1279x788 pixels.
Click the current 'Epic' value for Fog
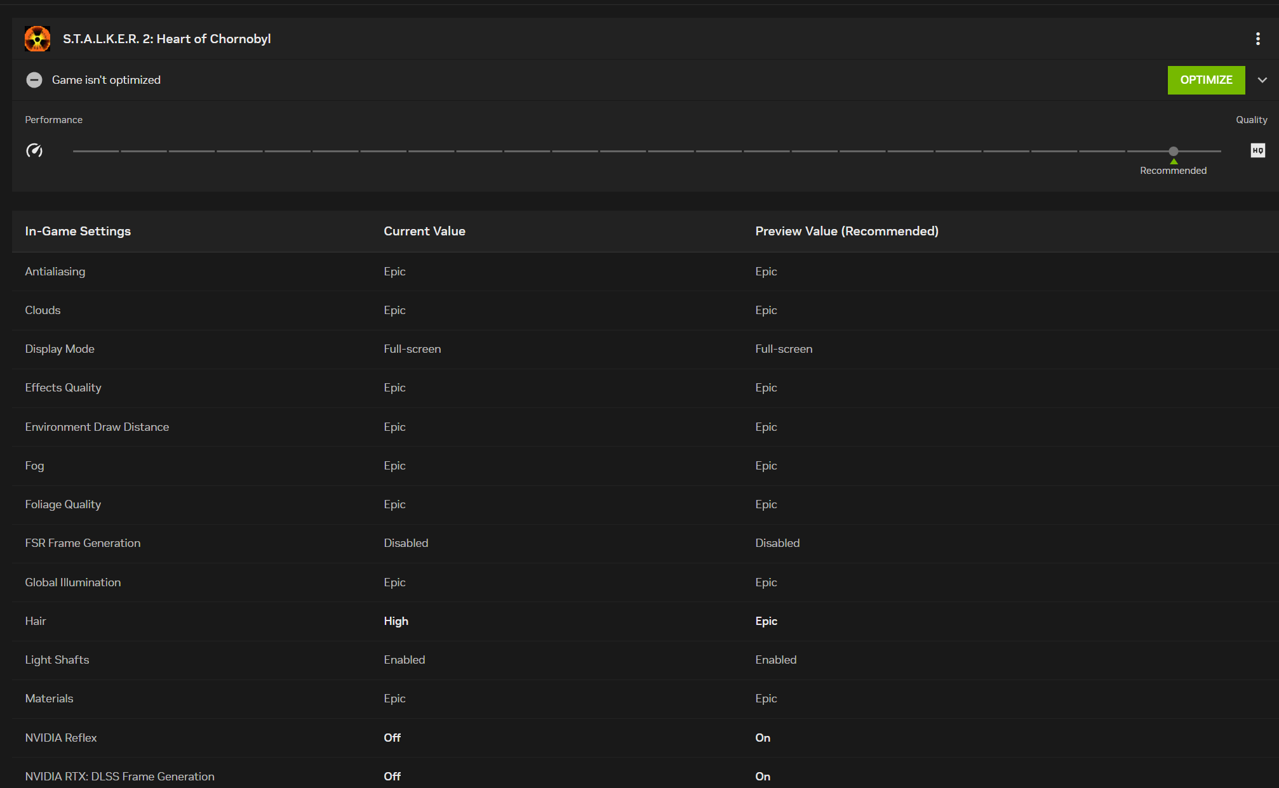tap(394, 466)
